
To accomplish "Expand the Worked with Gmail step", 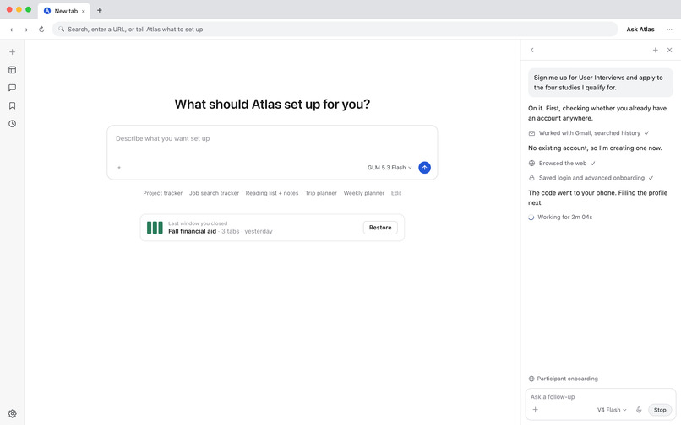I will click(589, 133).
